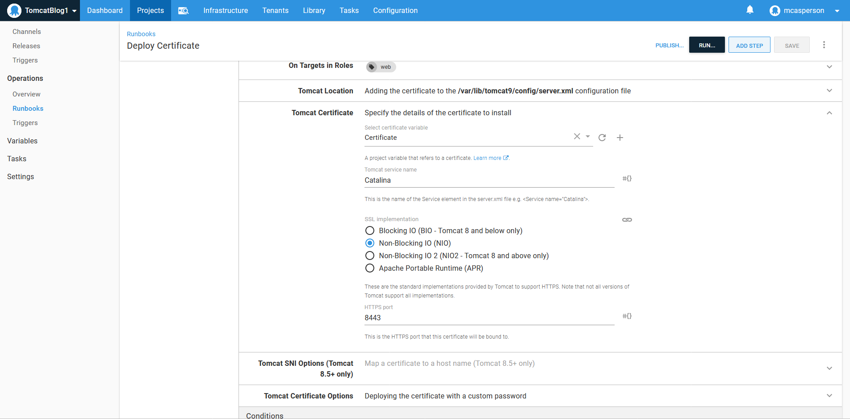The width and height of the screenshot is (850, 419).
Task: Collapse the Tomcat Certificate section
Action: (x=829, y=113)
